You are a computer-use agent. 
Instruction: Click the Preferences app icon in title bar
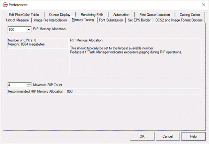5,5
